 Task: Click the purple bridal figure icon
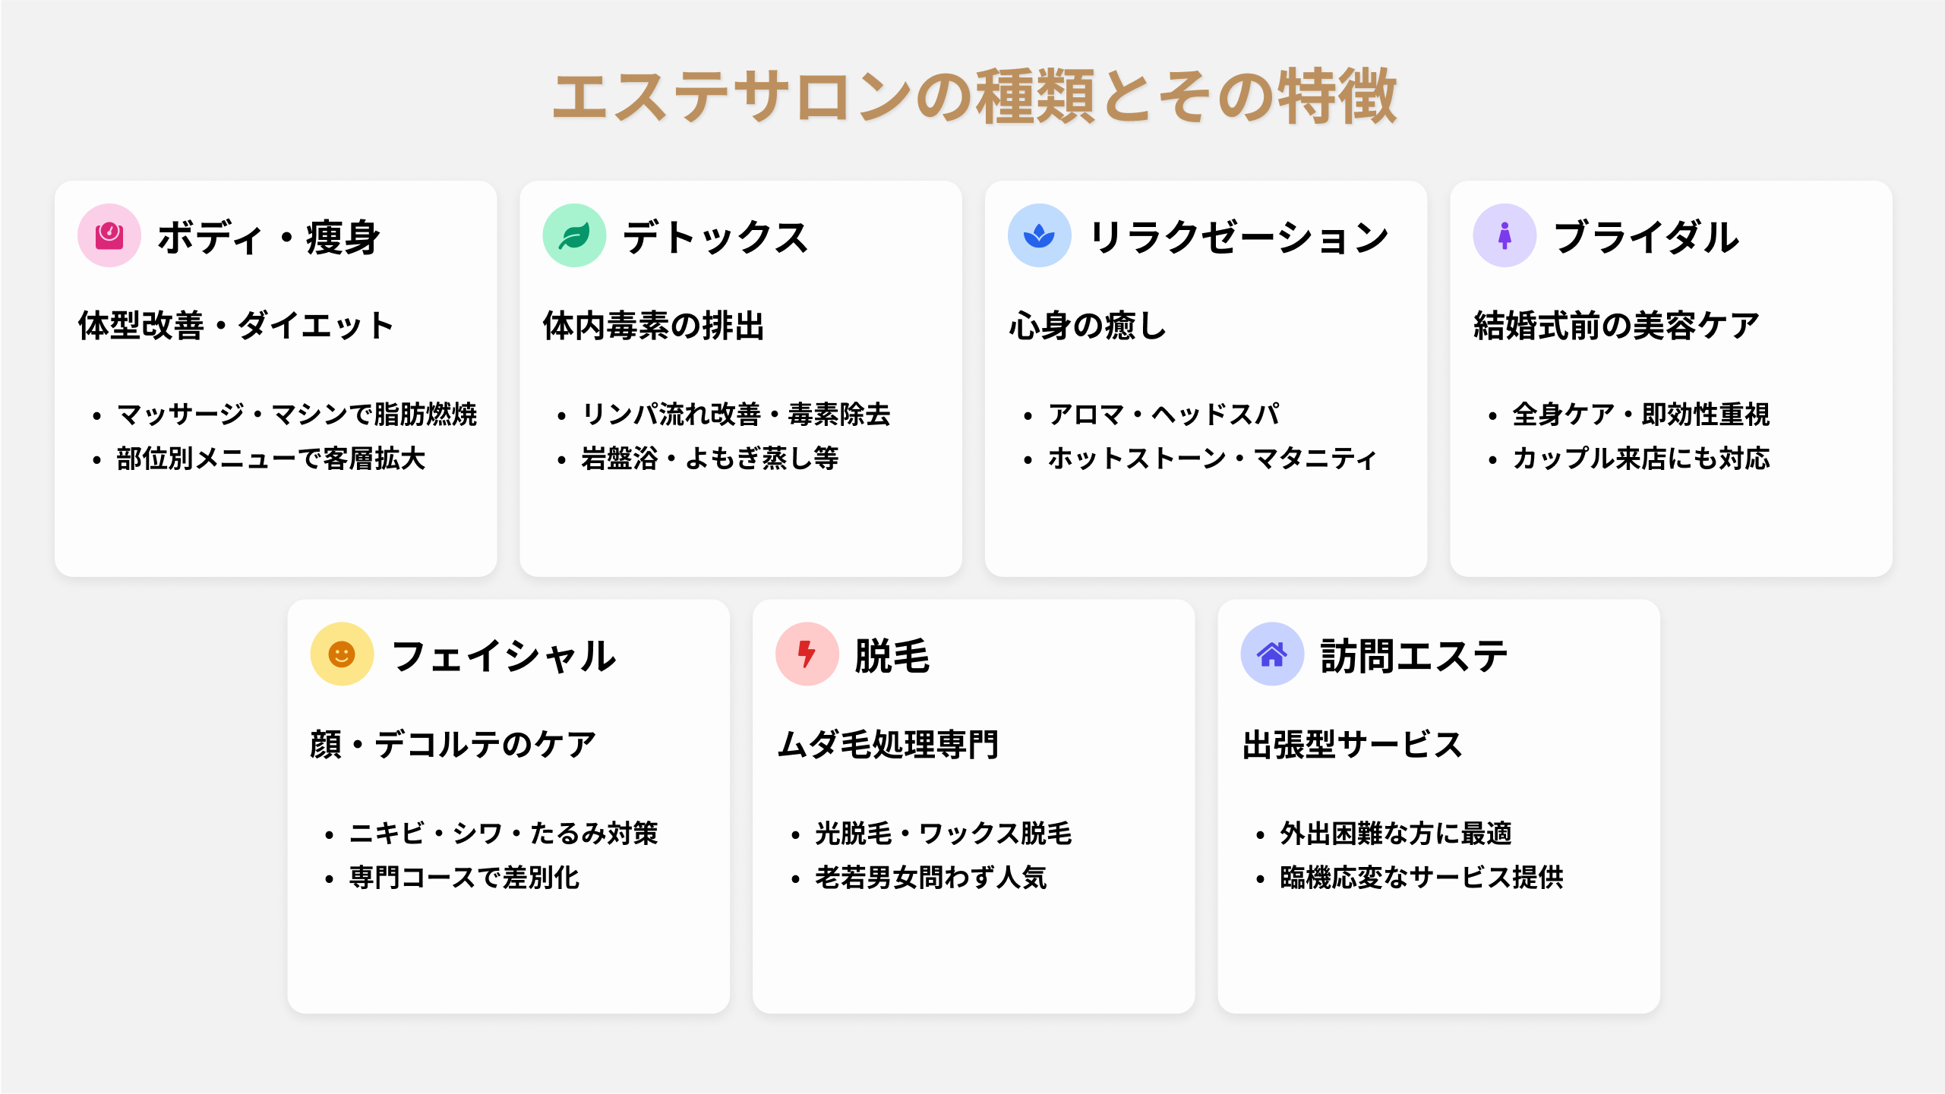1505,235
